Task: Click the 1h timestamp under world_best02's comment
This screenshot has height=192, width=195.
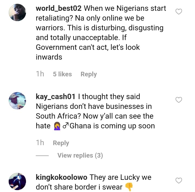Action: (x=40, y=74)
